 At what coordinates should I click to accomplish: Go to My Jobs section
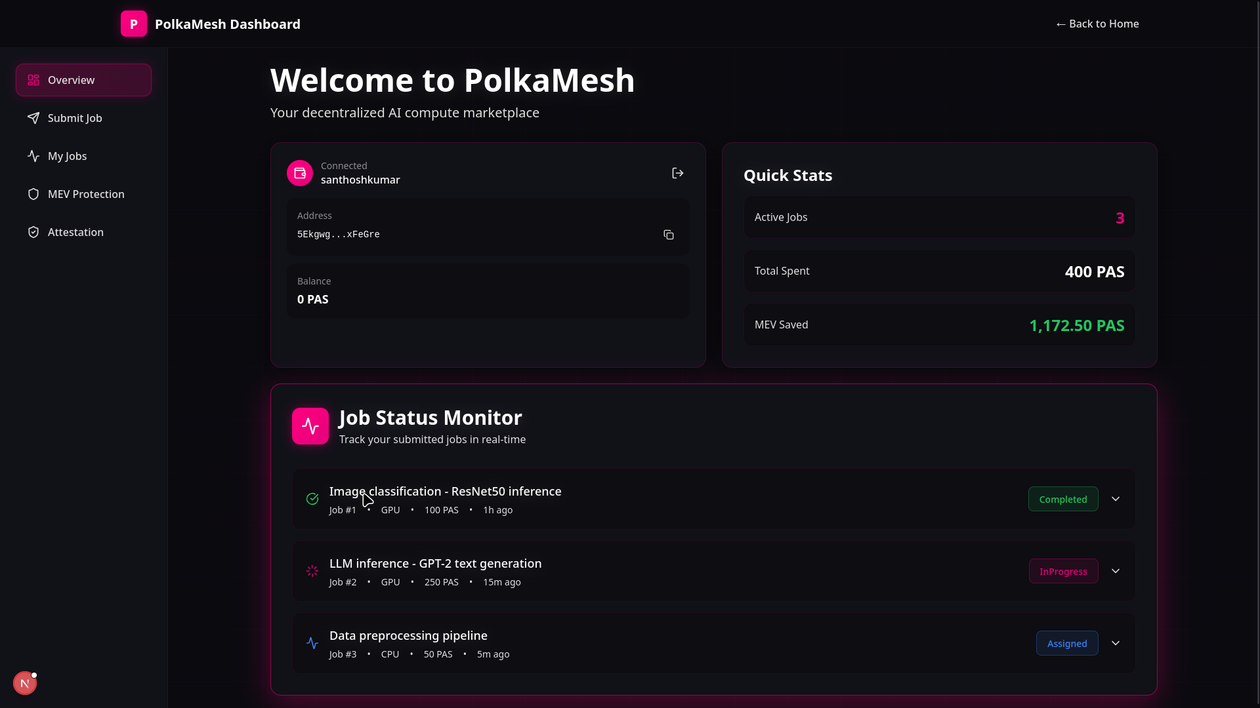point(68,156)
